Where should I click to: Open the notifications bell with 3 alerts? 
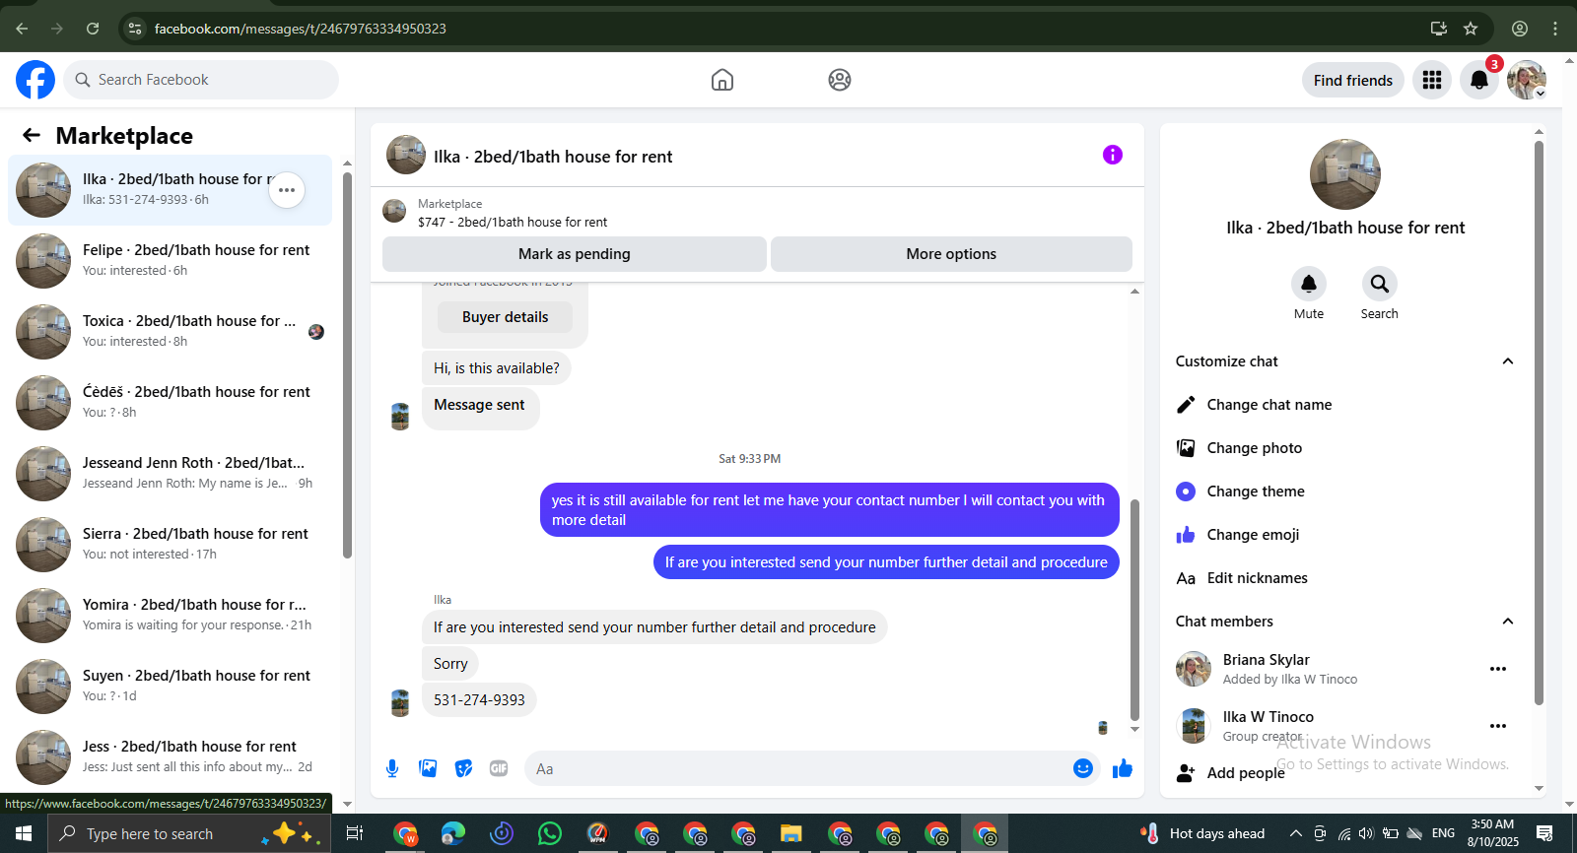(1479, 80)
